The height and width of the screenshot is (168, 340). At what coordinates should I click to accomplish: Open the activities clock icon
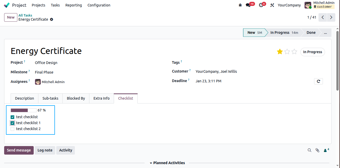261,5
